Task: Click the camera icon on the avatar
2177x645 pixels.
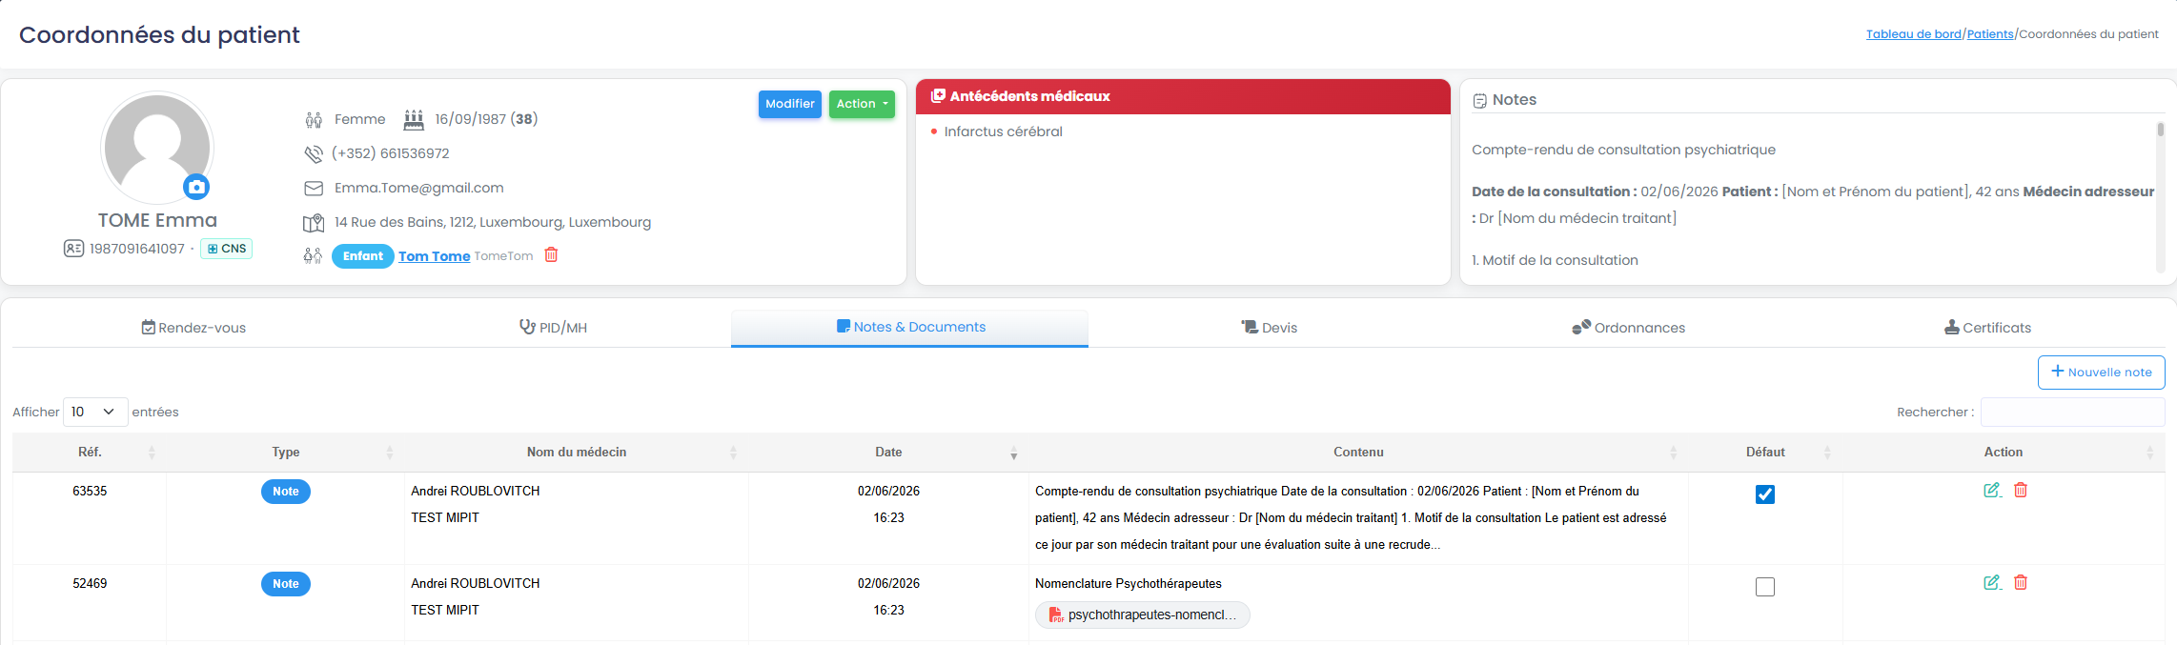Action: 196,187
